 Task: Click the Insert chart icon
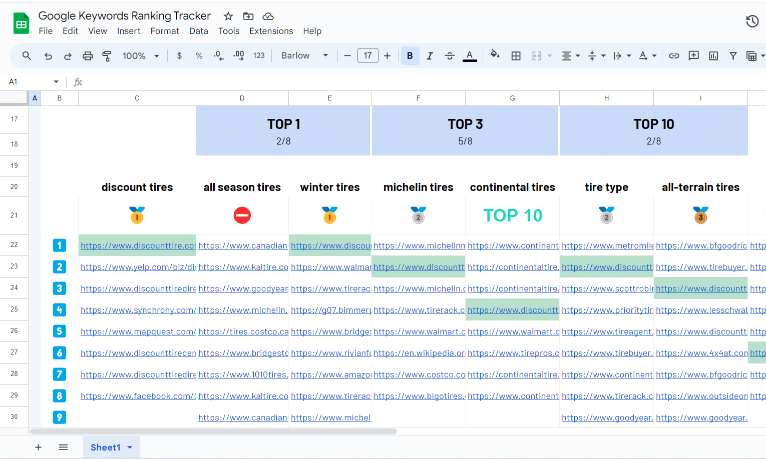coord(713,55)
